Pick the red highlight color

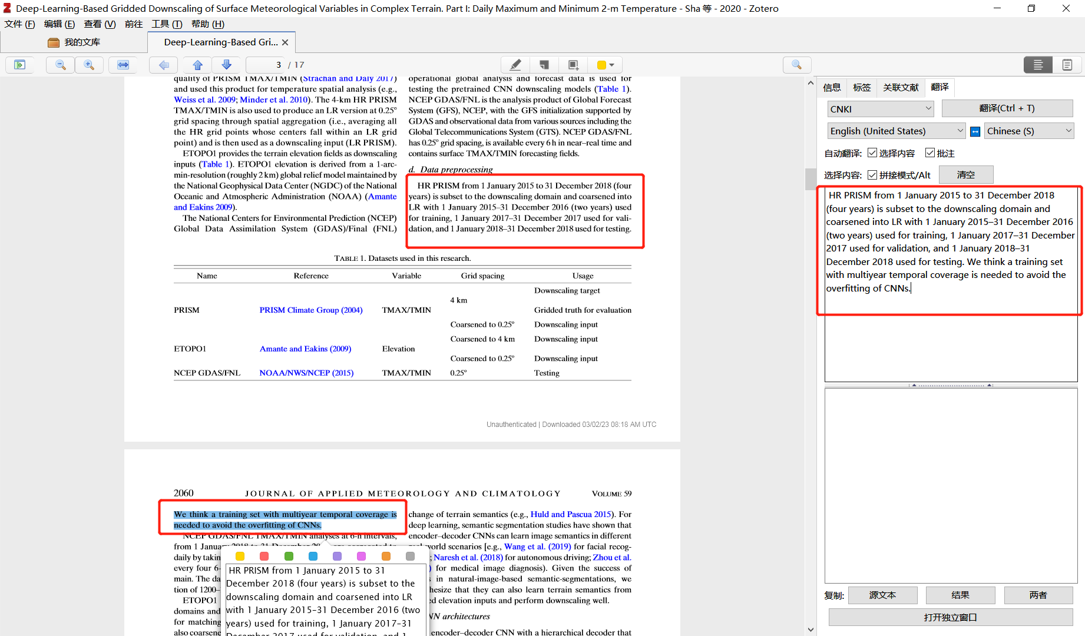[x=264, y=556]
